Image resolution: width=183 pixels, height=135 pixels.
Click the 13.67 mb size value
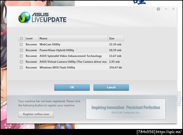pyautogui.click(x=115, y=56)
